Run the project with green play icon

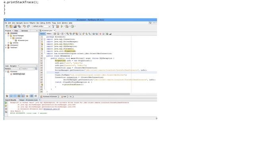(x=62, y=26)
